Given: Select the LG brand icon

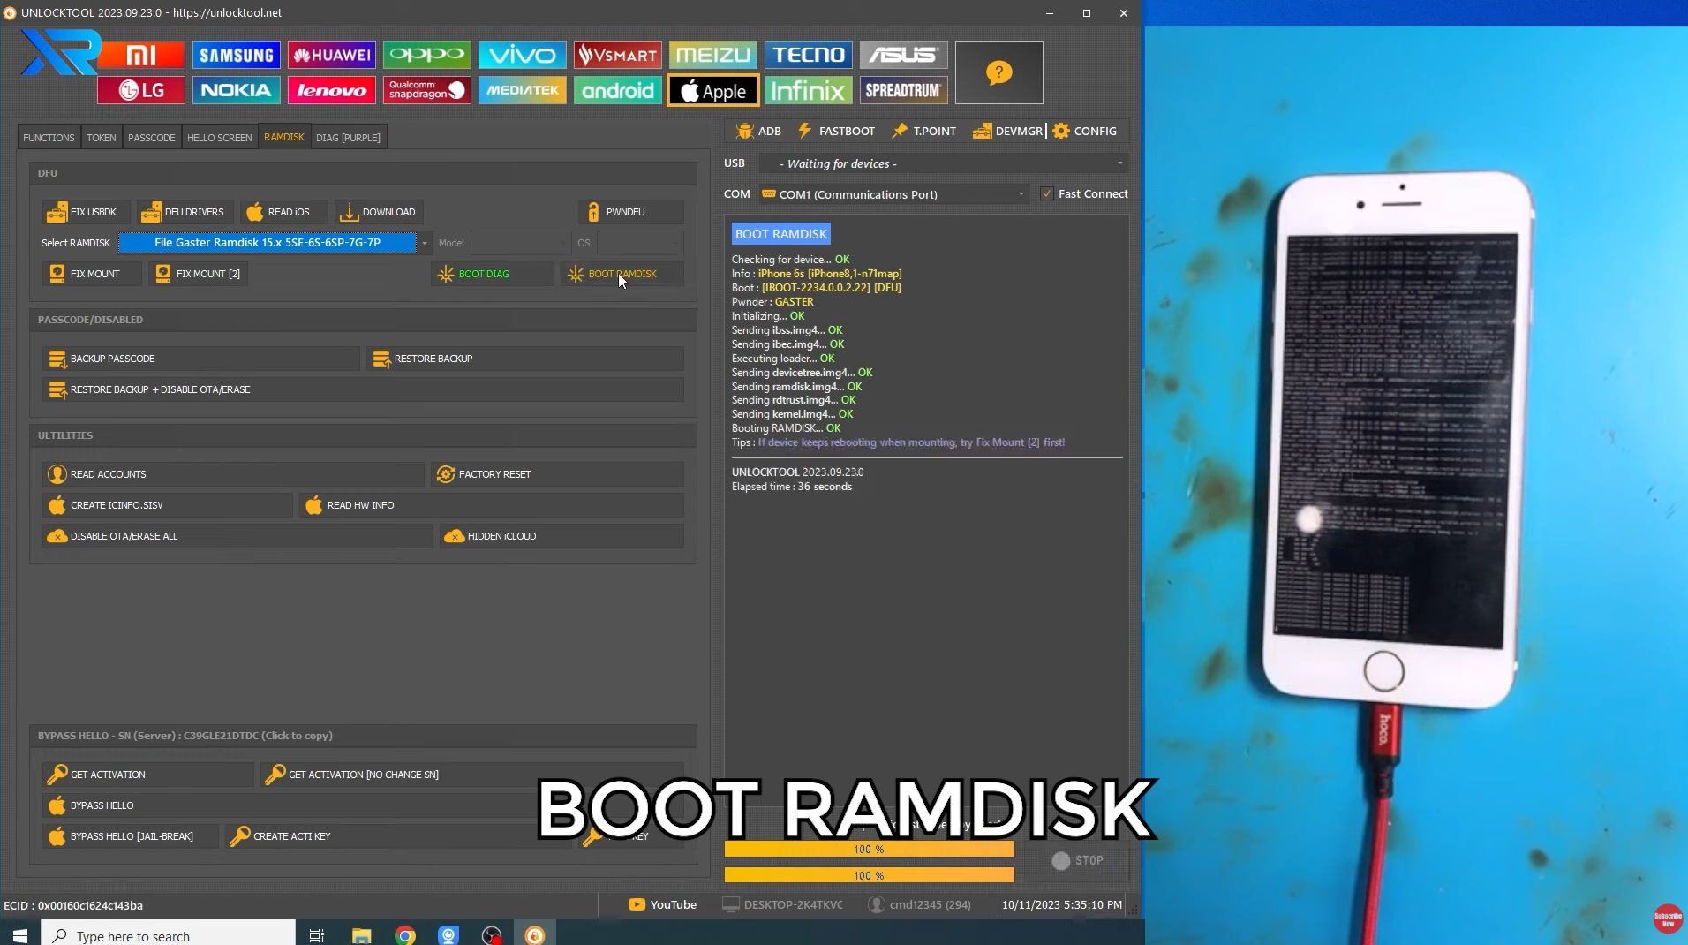Looking at the screenshot, I should point(141,90).
